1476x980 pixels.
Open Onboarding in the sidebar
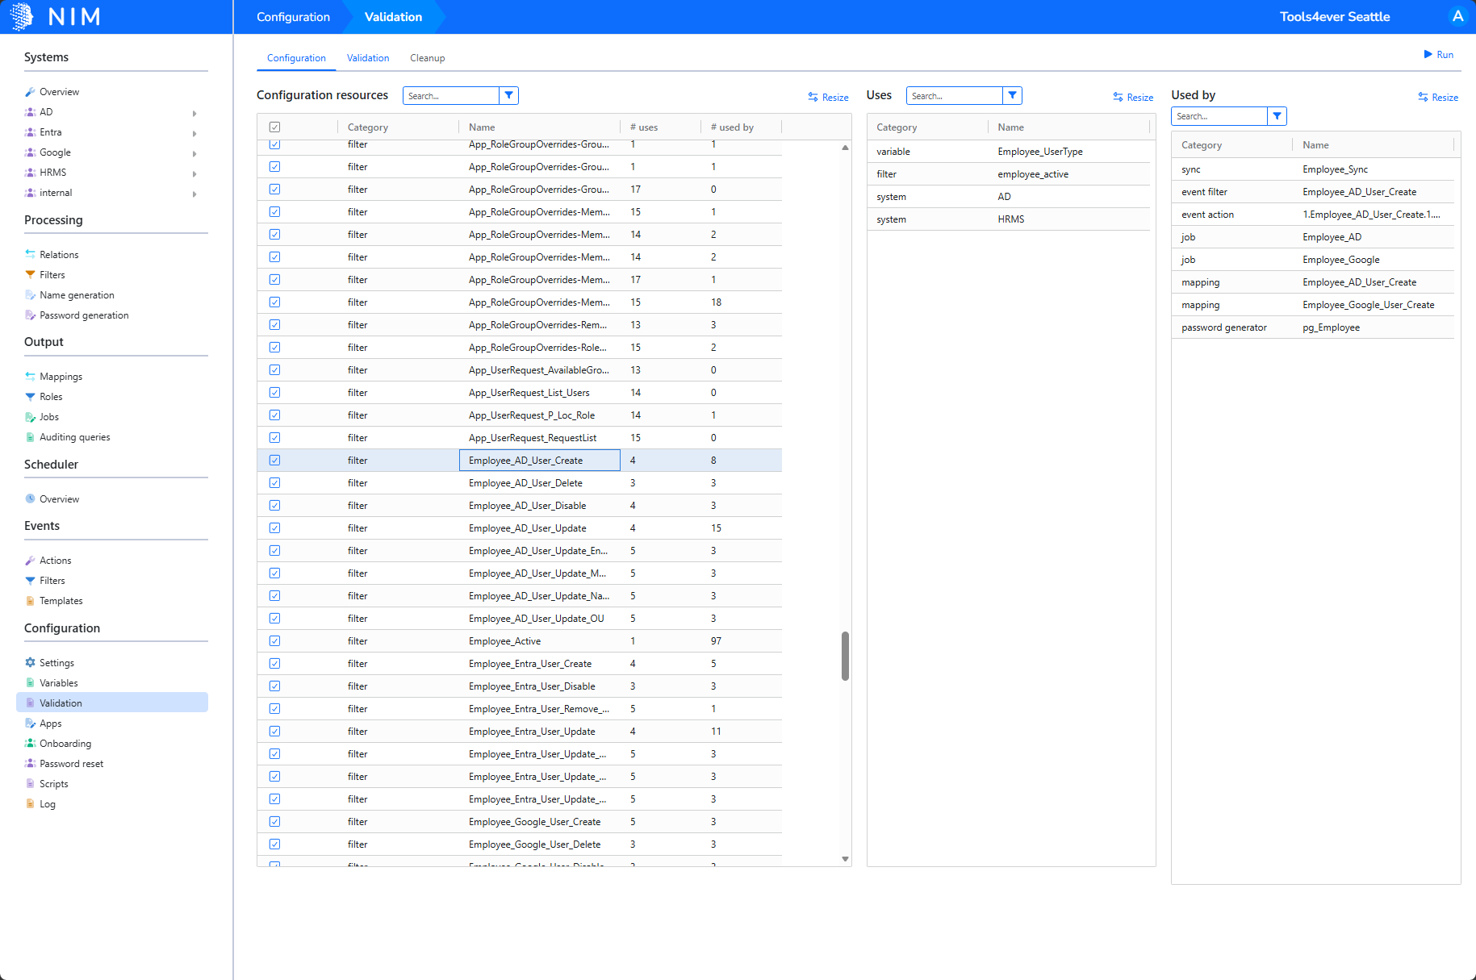click(x=65, y=744)
